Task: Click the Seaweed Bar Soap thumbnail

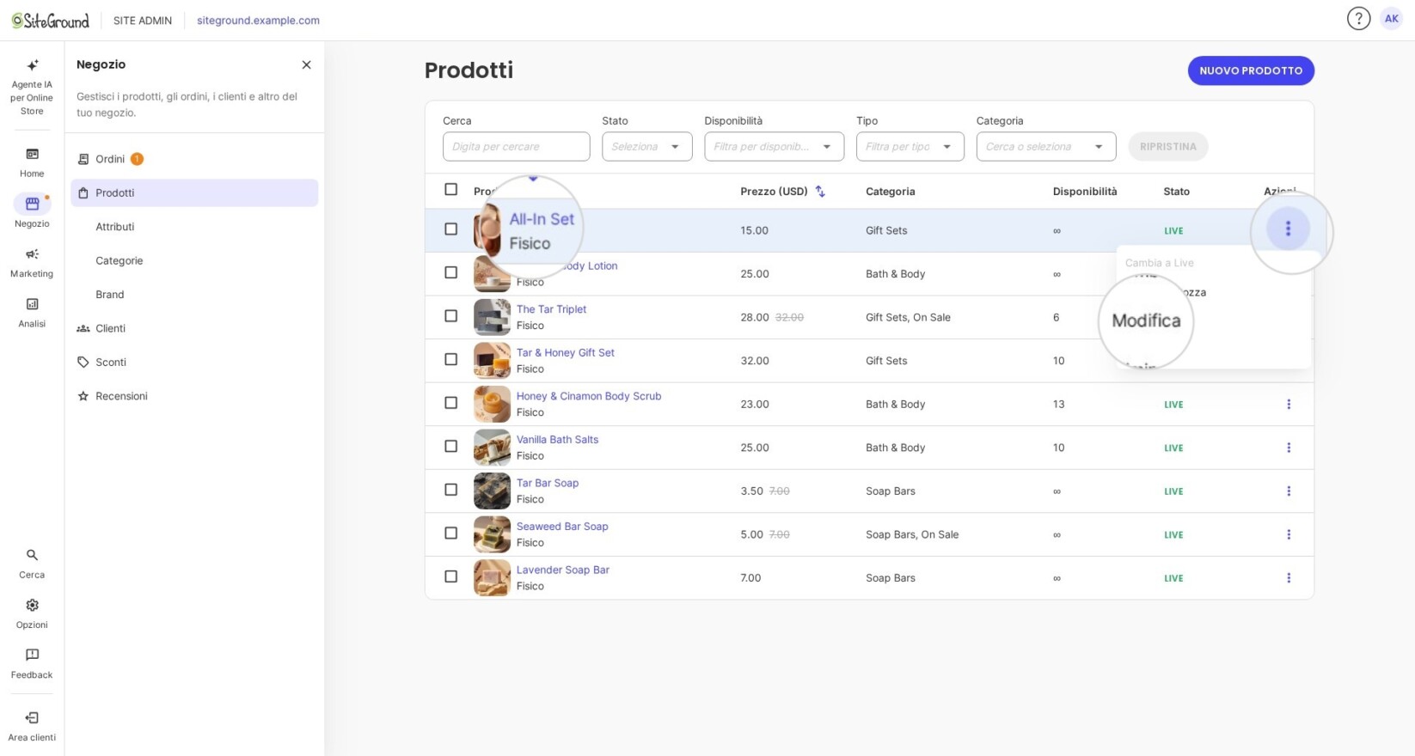Action: 492,534
